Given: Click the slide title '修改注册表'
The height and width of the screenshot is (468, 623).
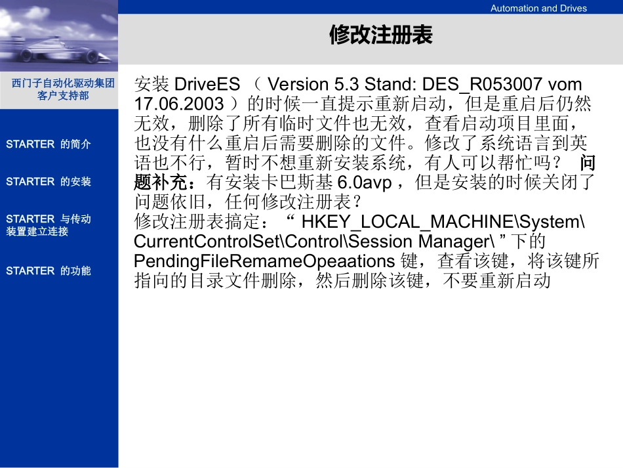Looking at the screenshot, I should (x=380, y=35).
